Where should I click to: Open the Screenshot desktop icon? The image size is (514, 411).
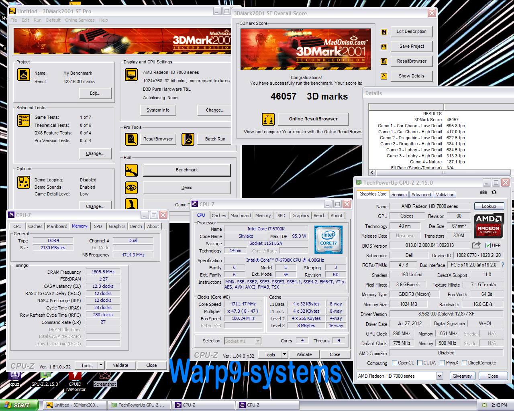[105, 379]
